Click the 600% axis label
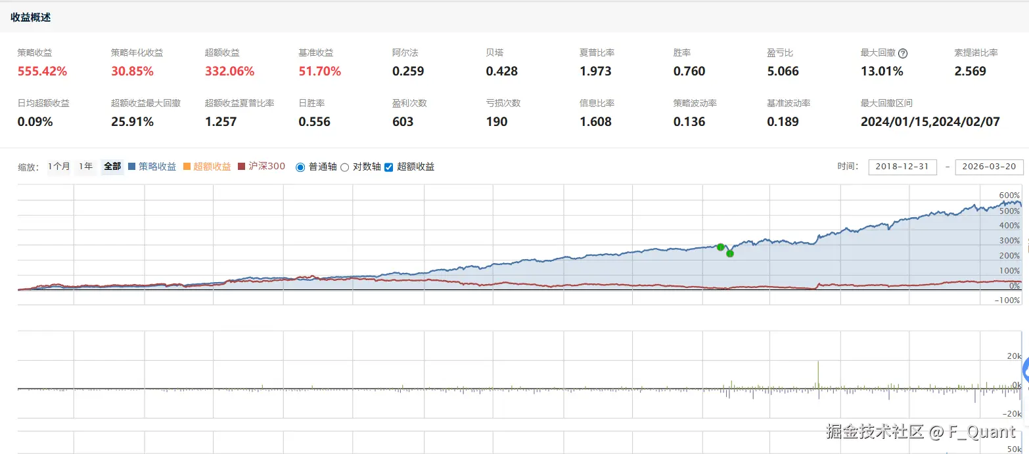Image resolution: width=1029 pixels, height=454 pixels. 1009,196
